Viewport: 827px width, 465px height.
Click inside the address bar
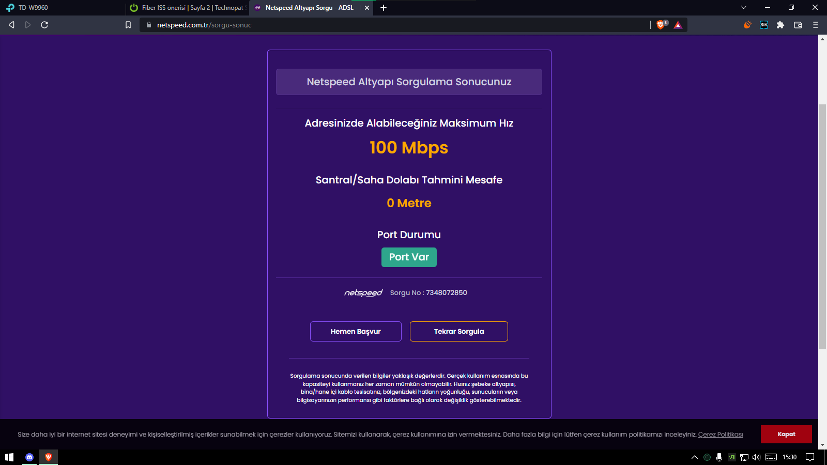point(310,24)
